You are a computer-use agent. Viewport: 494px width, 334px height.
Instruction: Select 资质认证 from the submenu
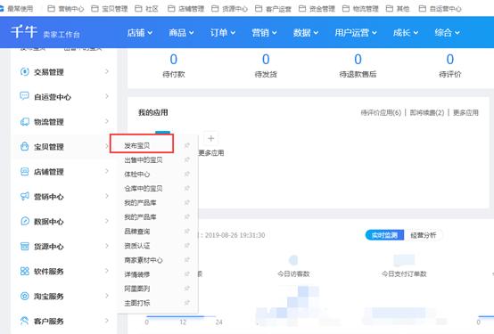tap(137, 246)
